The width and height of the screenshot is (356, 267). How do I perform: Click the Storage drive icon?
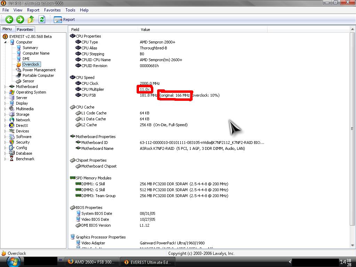click(x=12, y=114)
